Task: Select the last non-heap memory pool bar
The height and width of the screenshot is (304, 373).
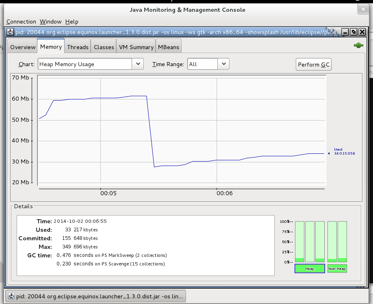Action: tap(342, 241)
